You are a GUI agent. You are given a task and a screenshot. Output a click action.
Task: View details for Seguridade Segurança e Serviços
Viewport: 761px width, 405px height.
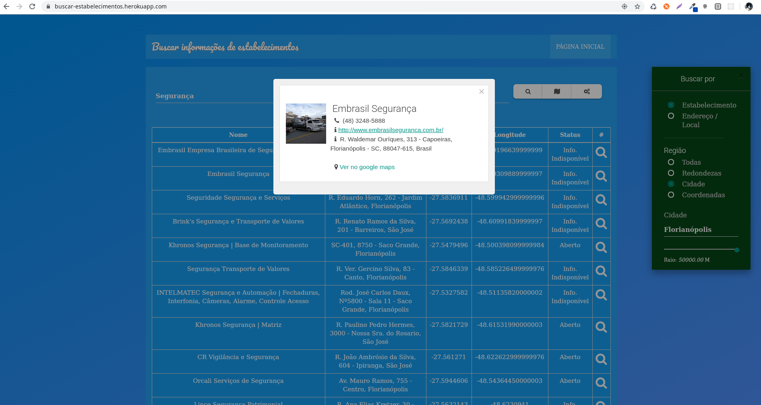[601, 200]
